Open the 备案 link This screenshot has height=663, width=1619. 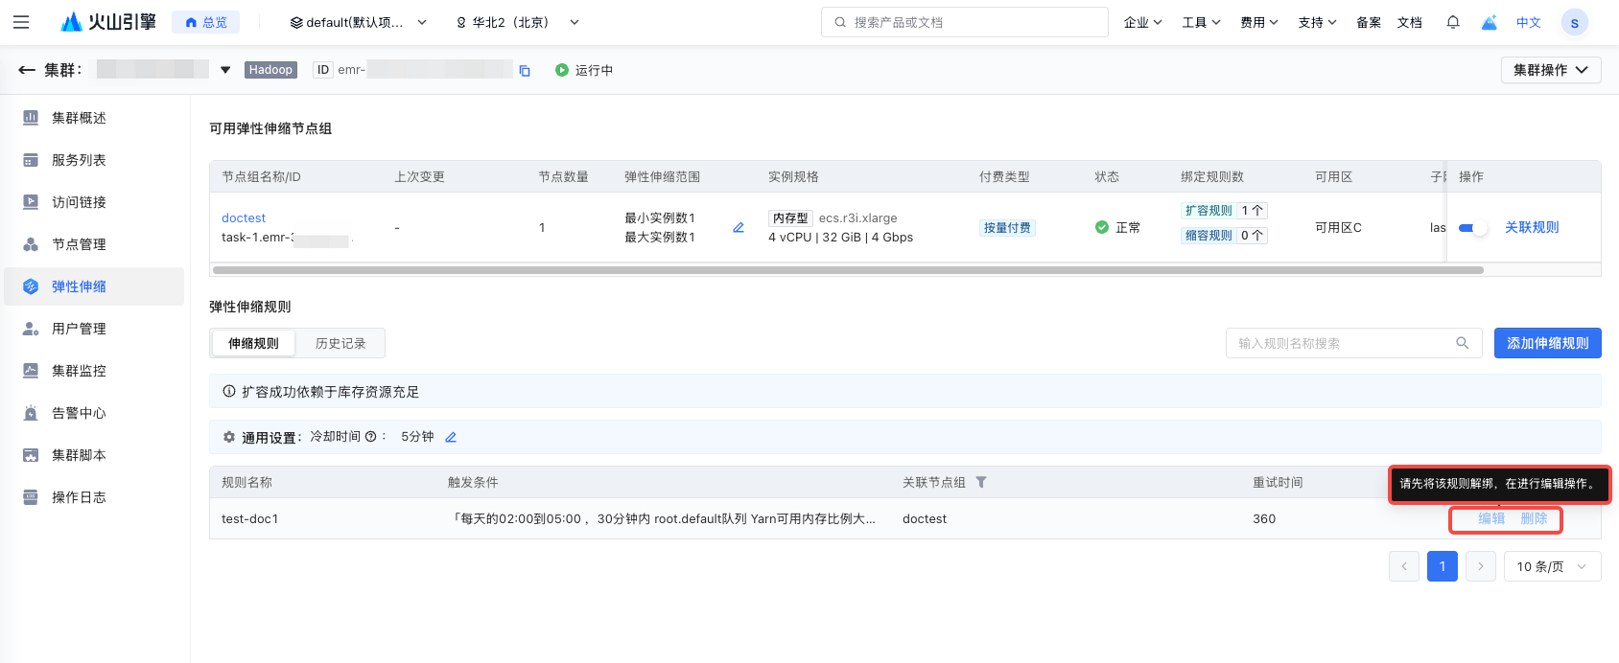tap(1369, 22)
